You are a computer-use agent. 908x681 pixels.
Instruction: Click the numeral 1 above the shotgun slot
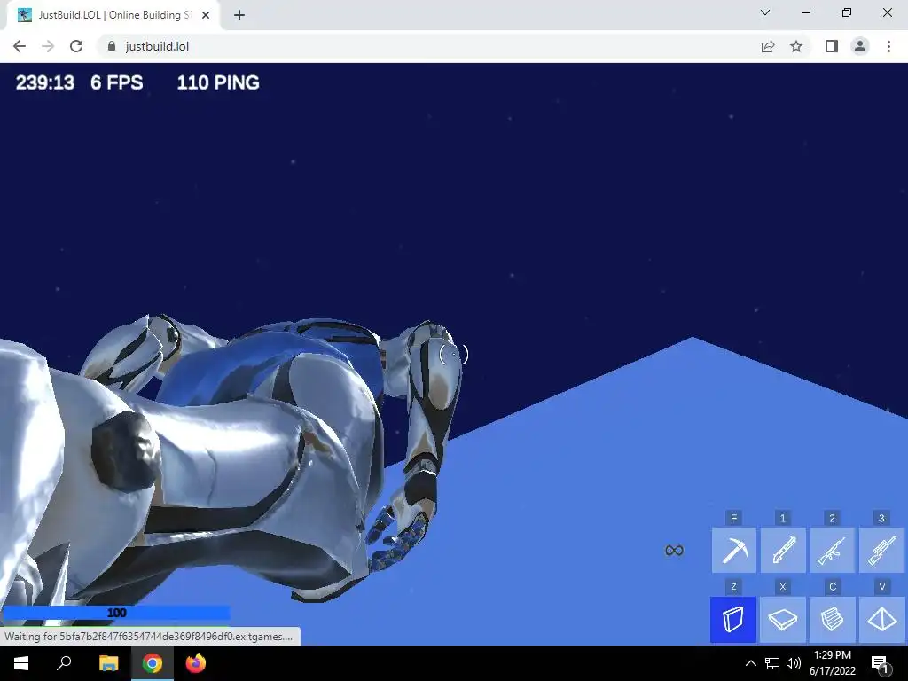click(783, 518)
